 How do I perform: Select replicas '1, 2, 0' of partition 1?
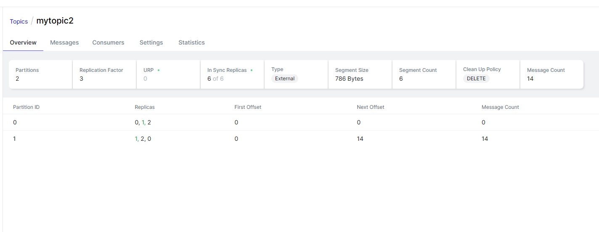point(143,139)
